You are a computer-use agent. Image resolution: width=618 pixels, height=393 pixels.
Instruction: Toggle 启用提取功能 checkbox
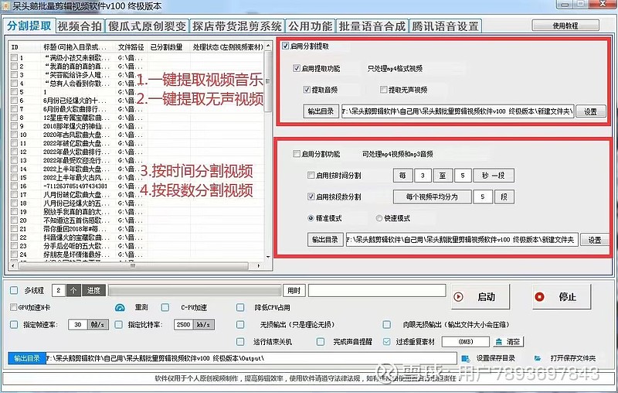[x=297, y=68]
